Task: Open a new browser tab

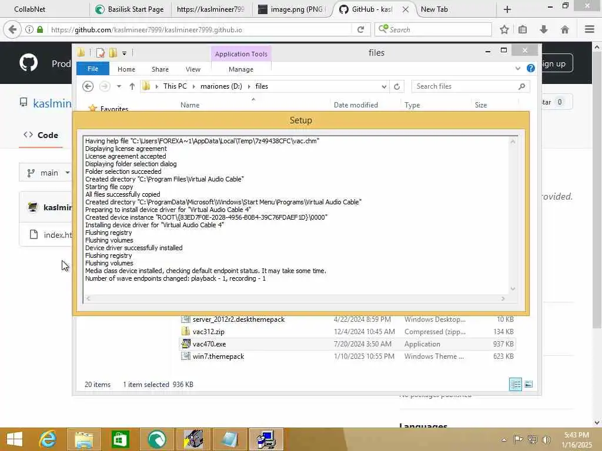Action: coord(507,9)
